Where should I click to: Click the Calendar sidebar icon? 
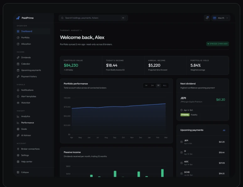(x=18, y=64)
